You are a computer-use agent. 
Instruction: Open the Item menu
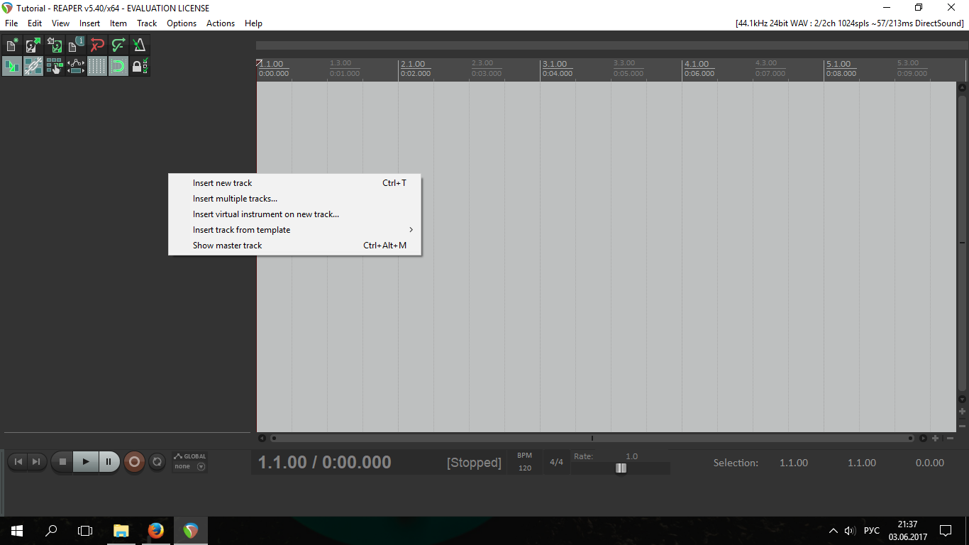[x=118, y=23]
